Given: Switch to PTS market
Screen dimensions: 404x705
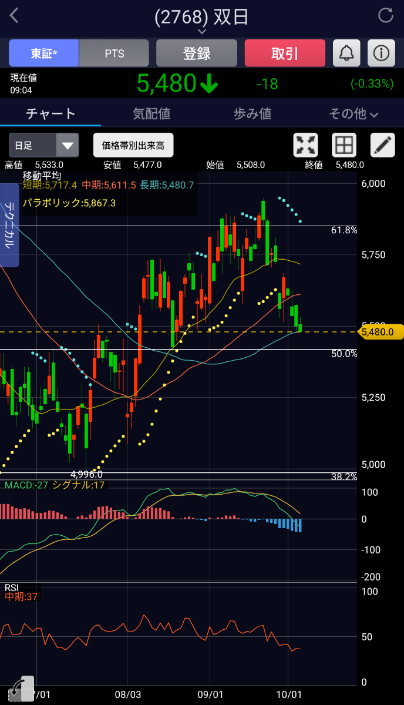Looking at the screenshot, I should (115, 53).
